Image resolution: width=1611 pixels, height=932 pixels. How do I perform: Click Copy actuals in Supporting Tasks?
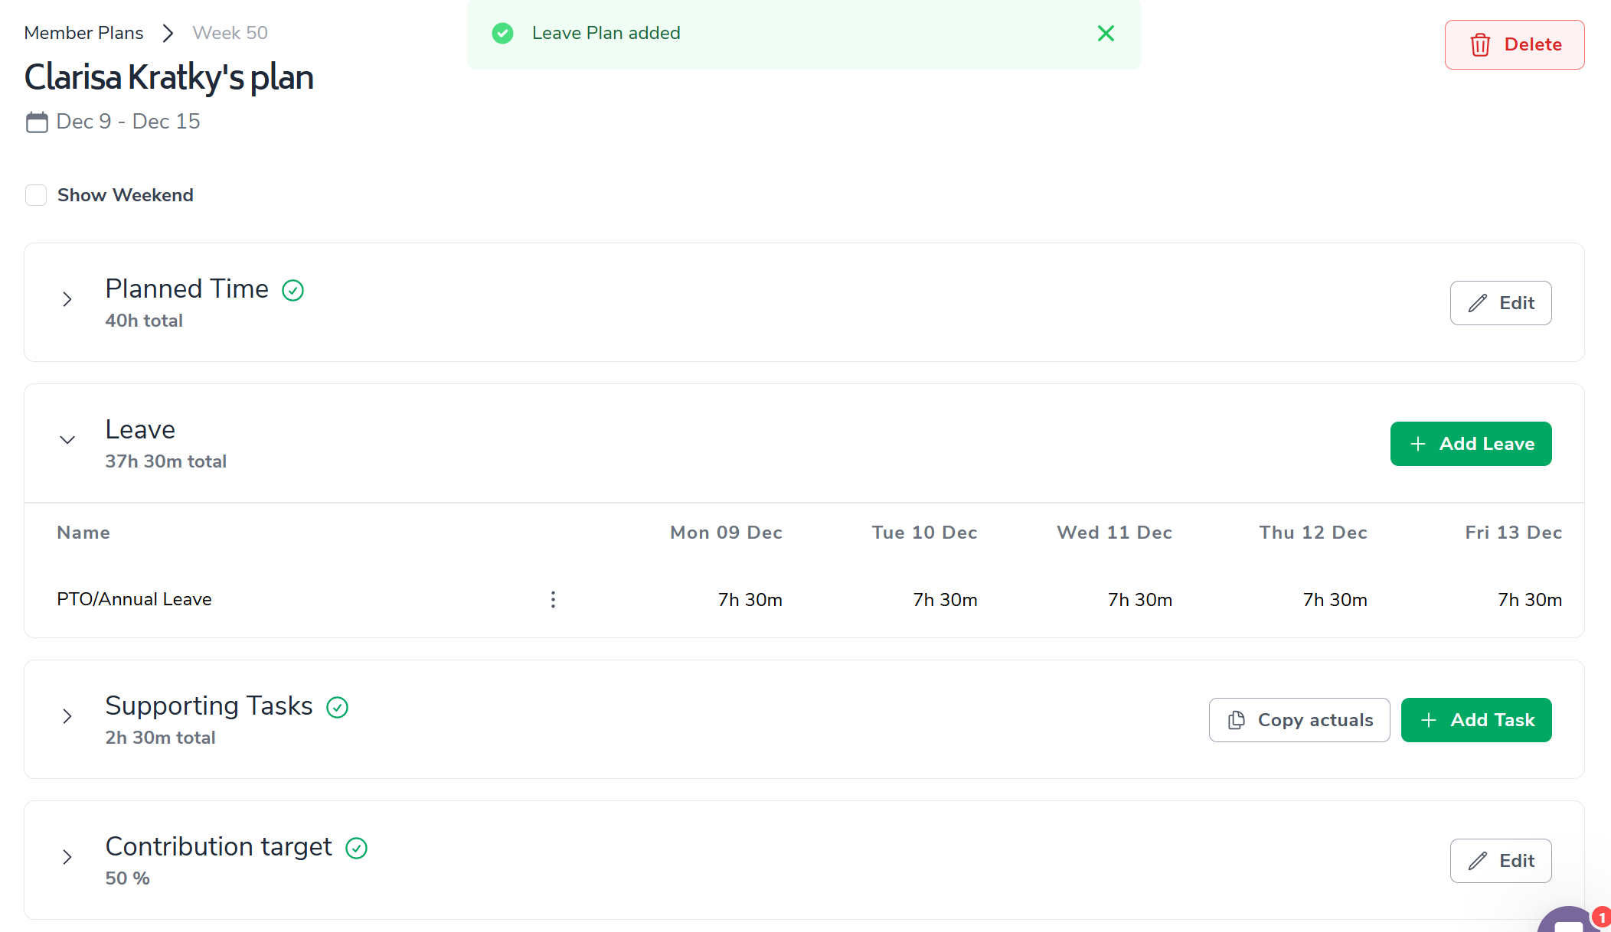[x=1299, y=720]
